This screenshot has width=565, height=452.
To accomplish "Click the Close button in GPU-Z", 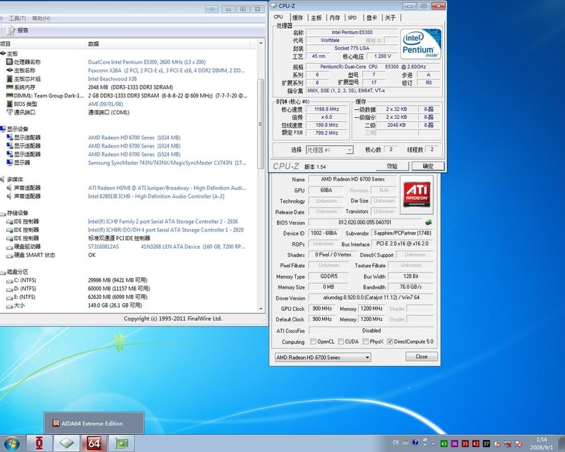I will [421, 357].
